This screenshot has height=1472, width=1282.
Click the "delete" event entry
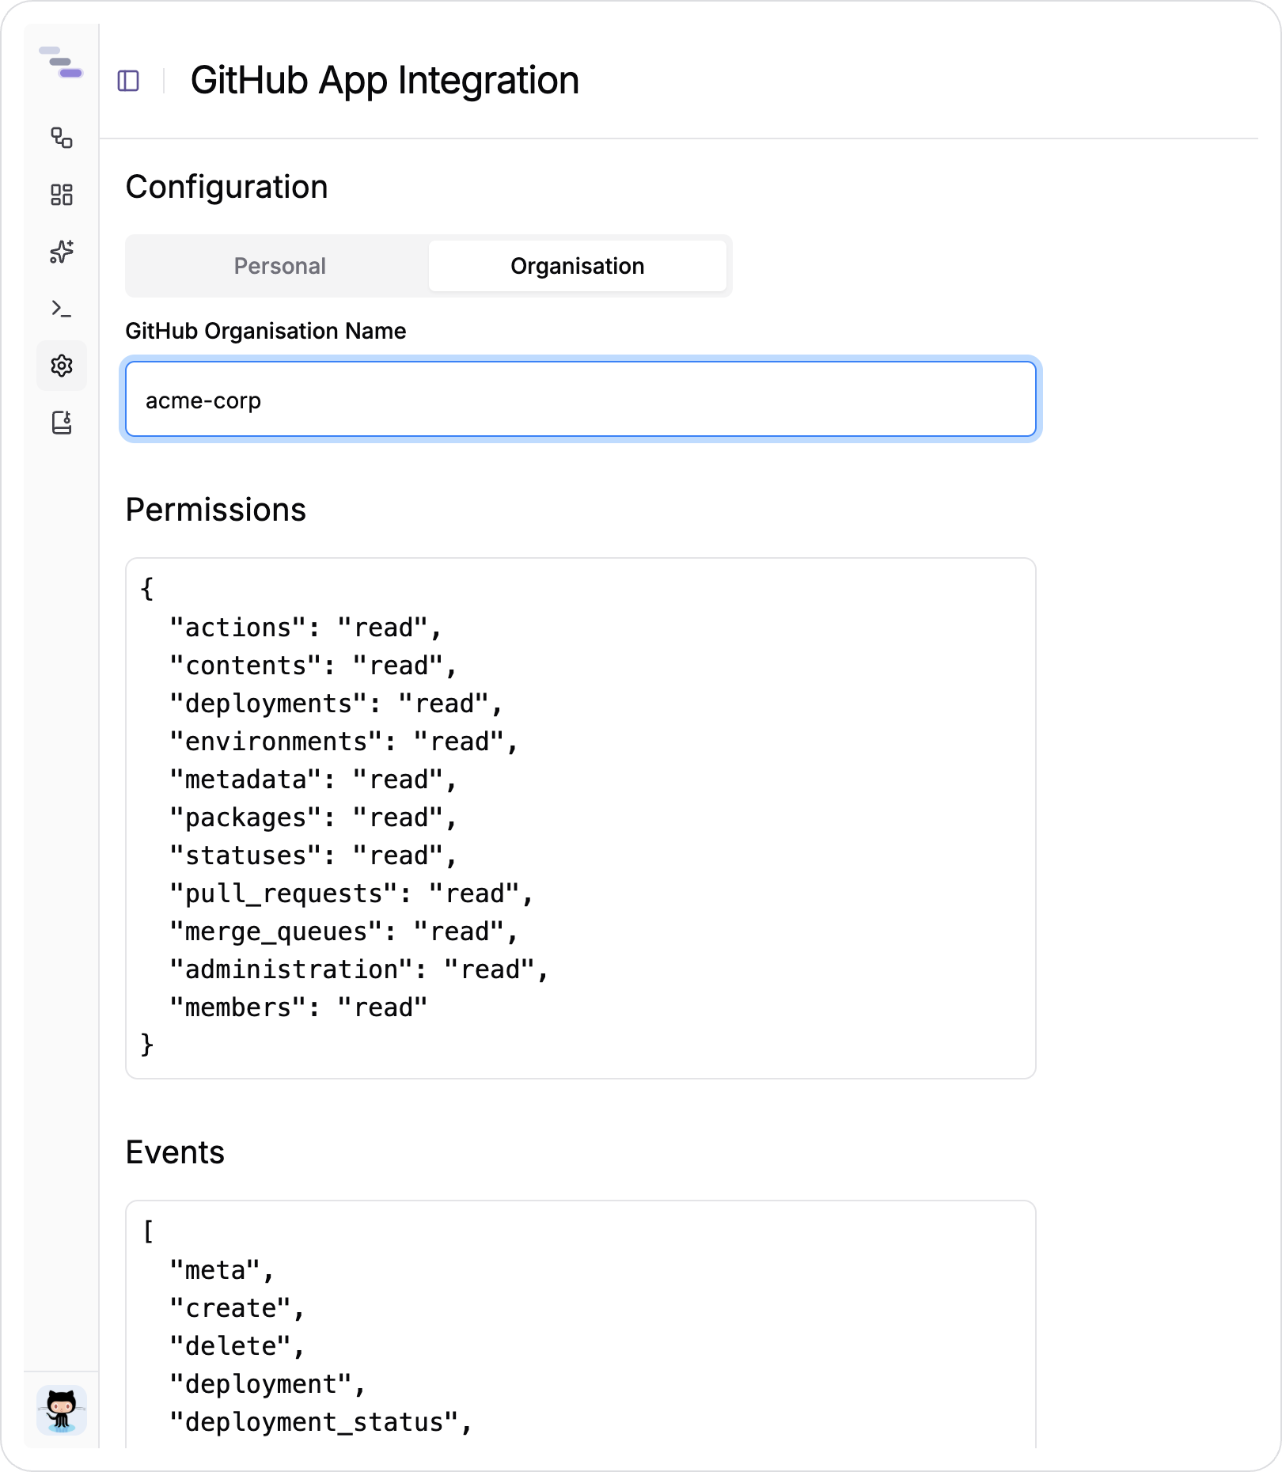coord(237,1346)
